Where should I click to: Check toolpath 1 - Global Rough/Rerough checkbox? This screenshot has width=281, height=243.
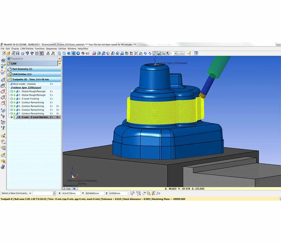tap(12, 91)
